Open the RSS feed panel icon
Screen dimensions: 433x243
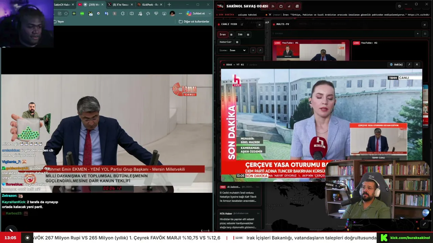point(273,6)
